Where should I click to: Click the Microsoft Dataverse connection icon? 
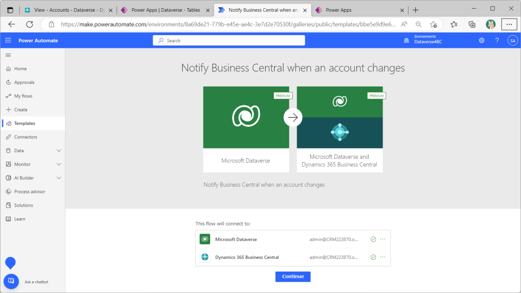(x=205, y=239)
